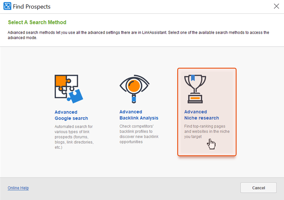This screenshot has width=284, height=200.
Task: Click the Find Prospects window title text
Action: 32,6
